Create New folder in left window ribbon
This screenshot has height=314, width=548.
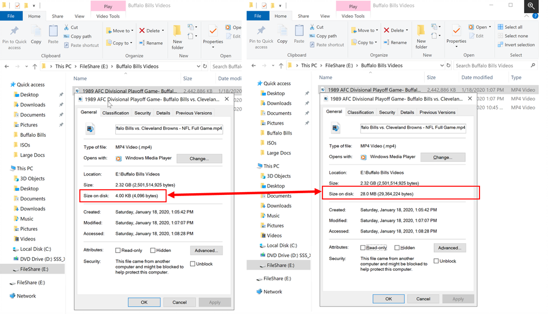click(x=178, y=38)
